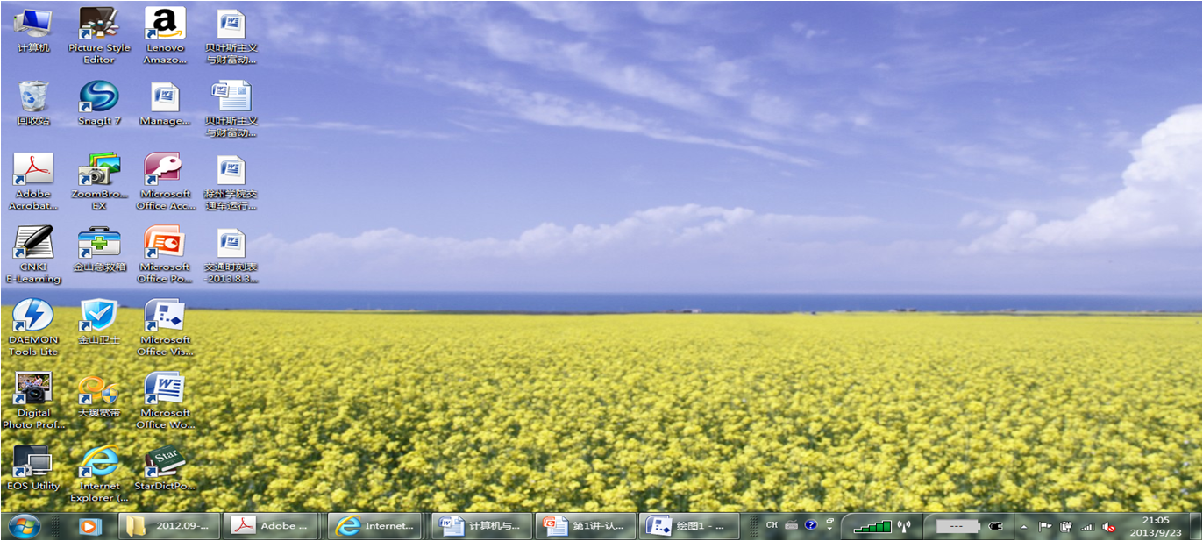Click the language bar keyboard icon
Image resolution: width=1203 pixels, height=541 pixels.
[x=791, y=525]
